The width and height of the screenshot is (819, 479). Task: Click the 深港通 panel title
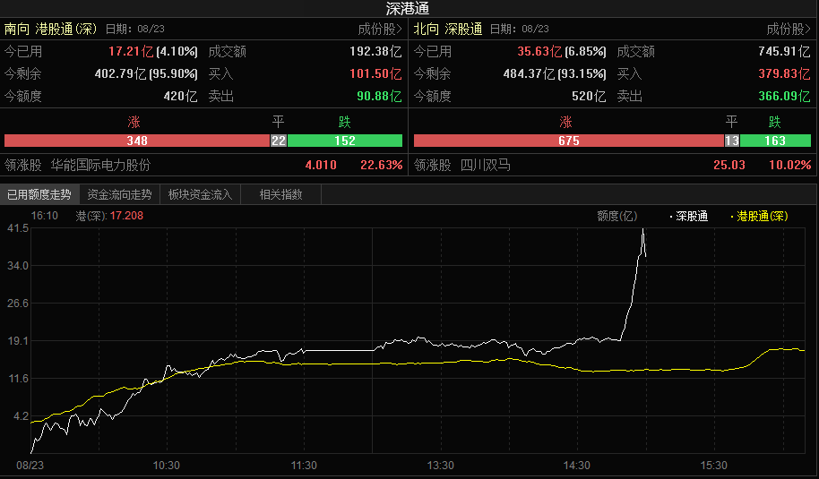coord(408,8)
